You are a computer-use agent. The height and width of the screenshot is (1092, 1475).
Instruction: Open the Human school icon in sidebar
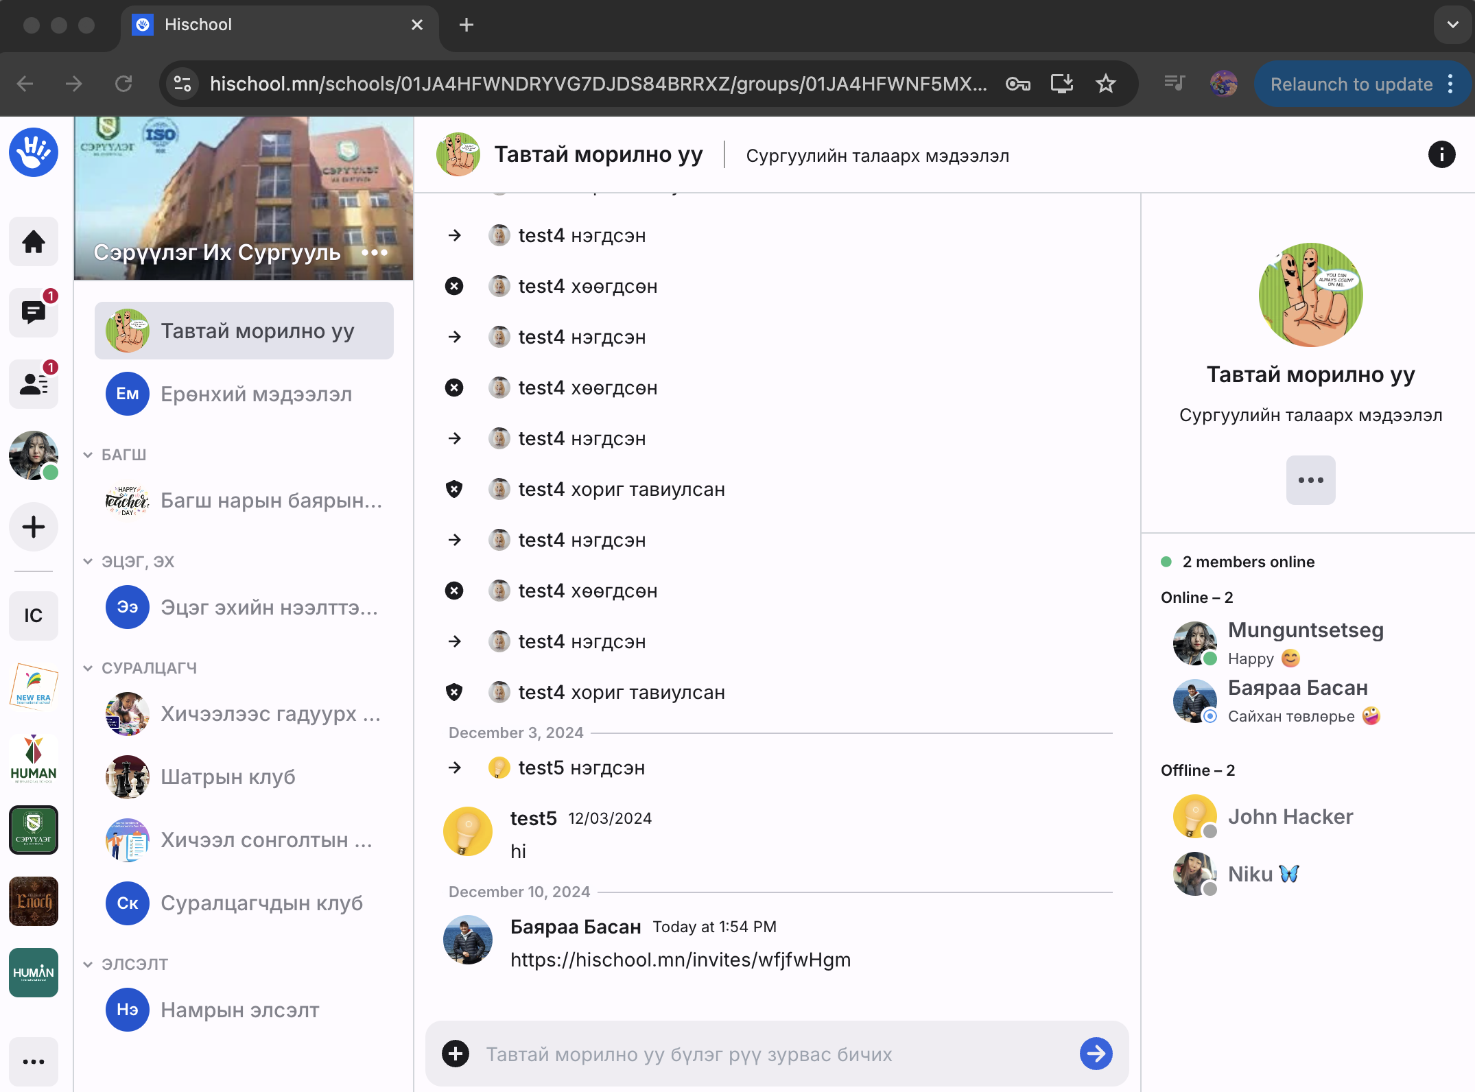coord(33,758)
